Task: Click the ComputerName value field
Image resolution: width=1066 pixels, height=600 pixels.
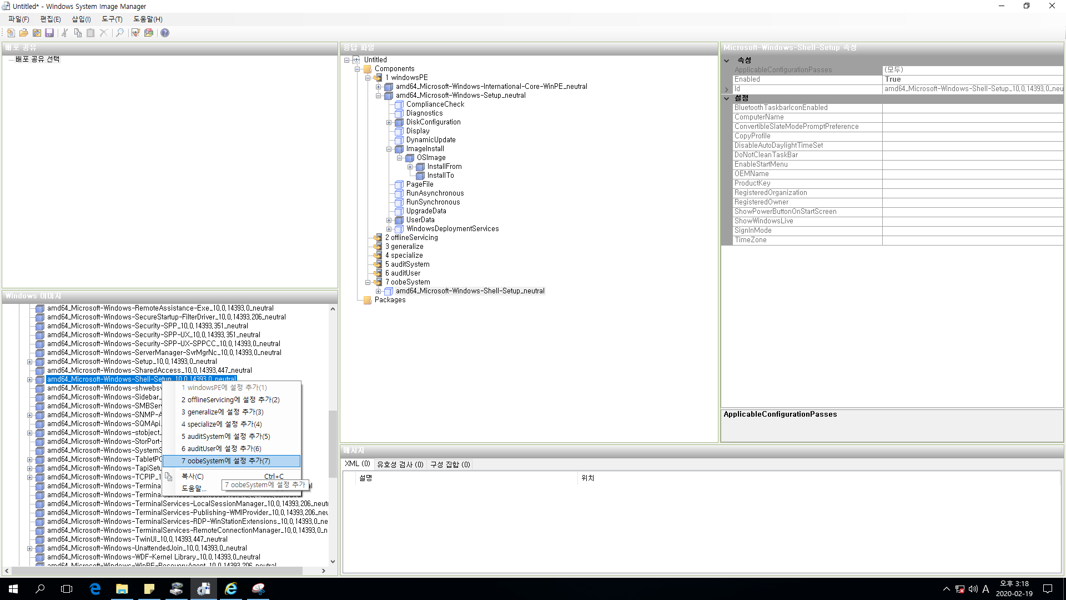Action: 972,117
